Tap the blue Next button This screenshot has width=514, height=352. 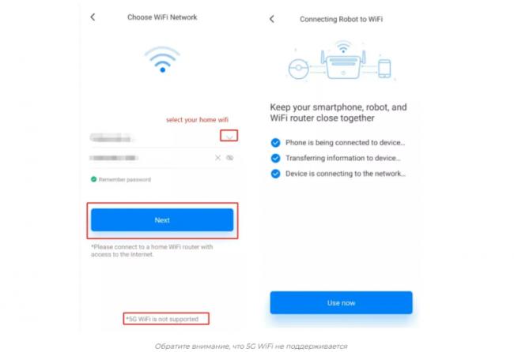point(162,220)
